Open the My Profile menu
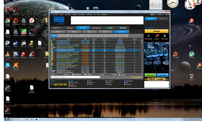This screenshot has height=126, width=202. pyautogui.click(x=55, y=14)
